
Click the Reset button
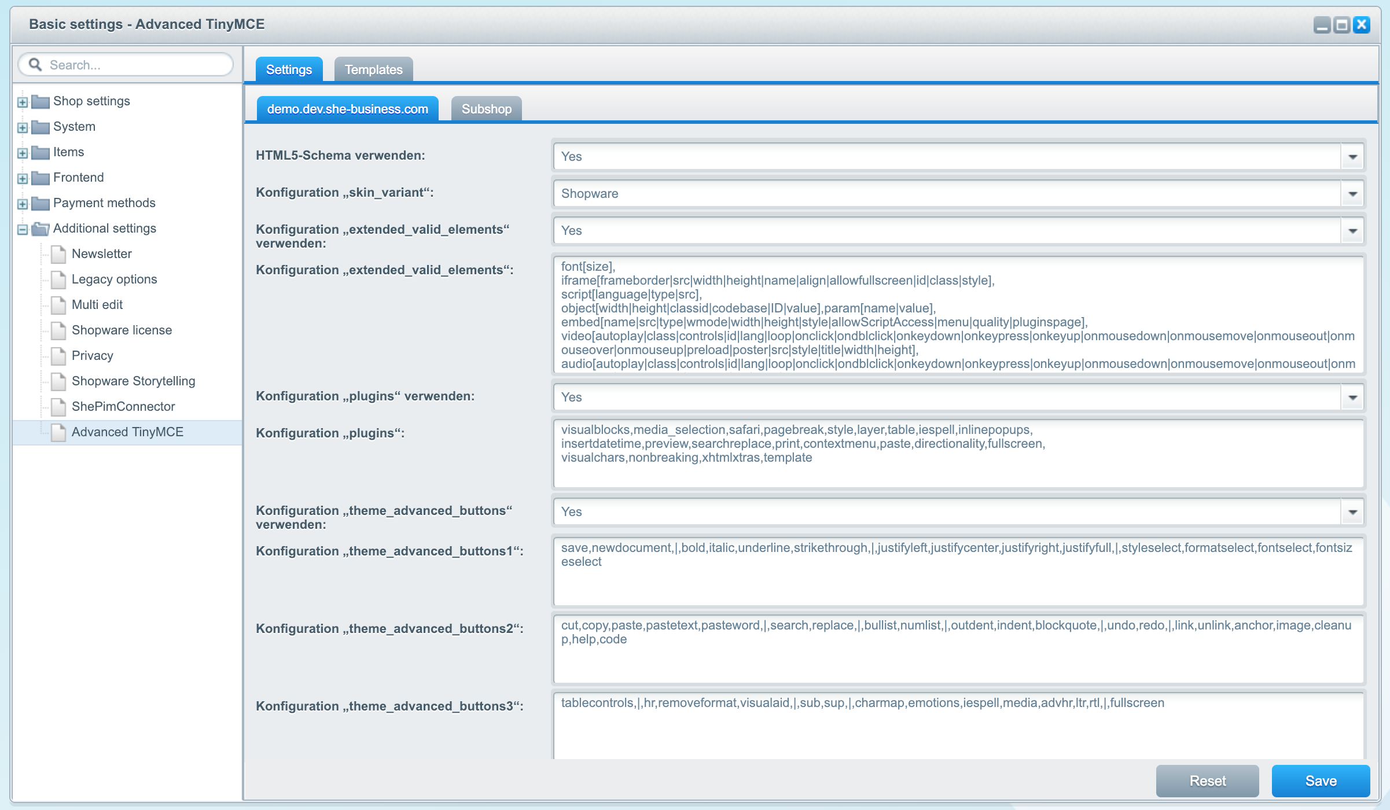click(1208, 781)
